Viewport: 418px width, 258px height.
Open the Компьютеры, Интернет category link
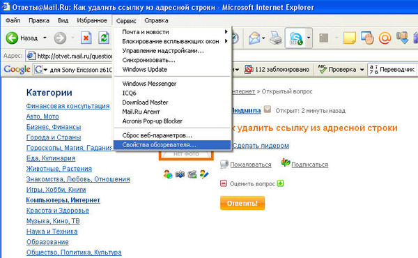pos(63,200)
